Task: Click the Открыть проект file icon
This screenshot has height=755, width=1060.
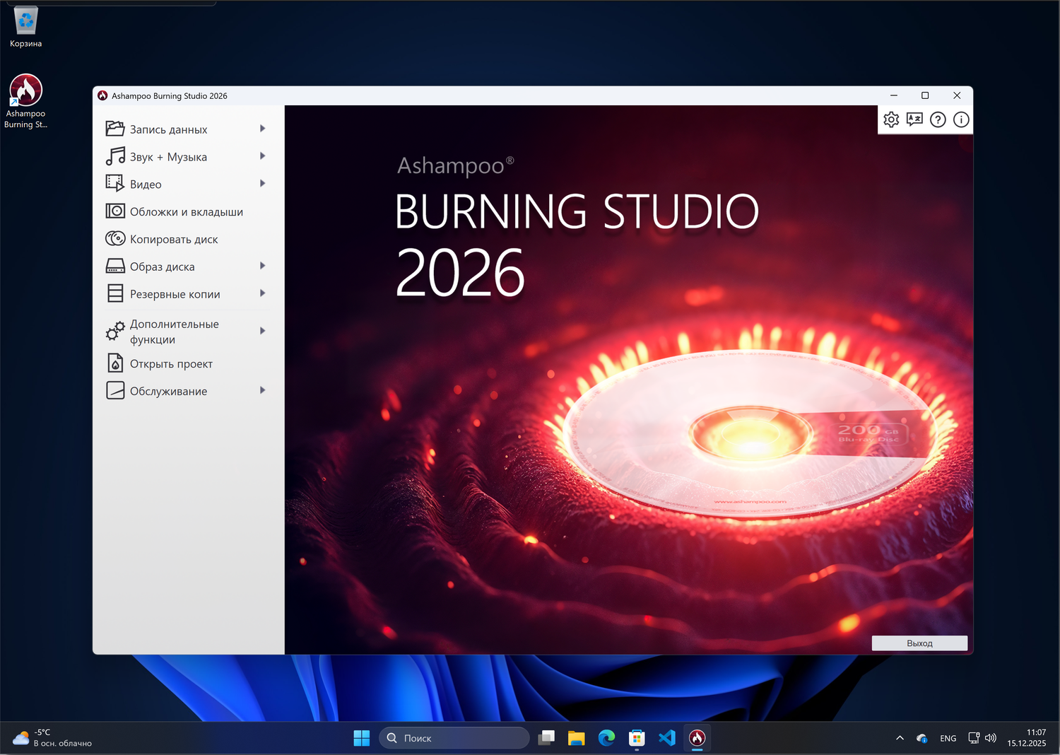Action: pyautogui.click(x=115, y=363)
